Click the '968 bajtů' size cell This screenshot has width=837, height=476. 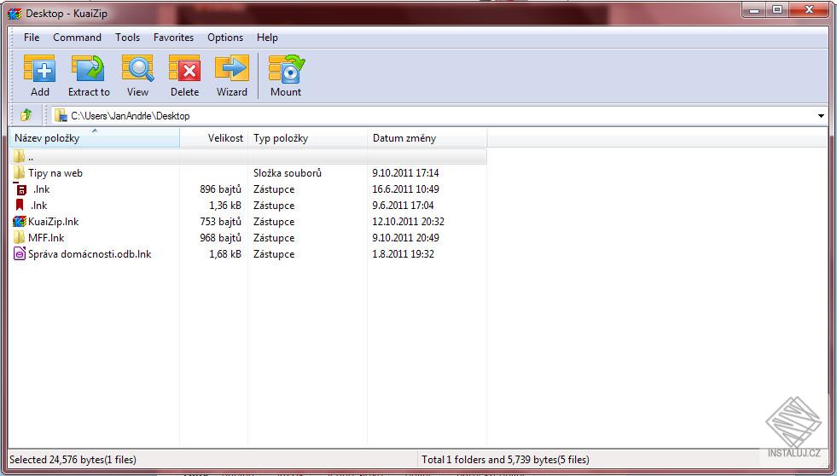tap(220, 238)
